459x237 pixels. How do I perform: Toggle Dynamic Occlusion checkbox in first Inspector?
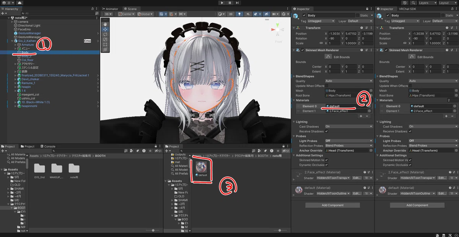pyautogui.click(x=326, y=165)
